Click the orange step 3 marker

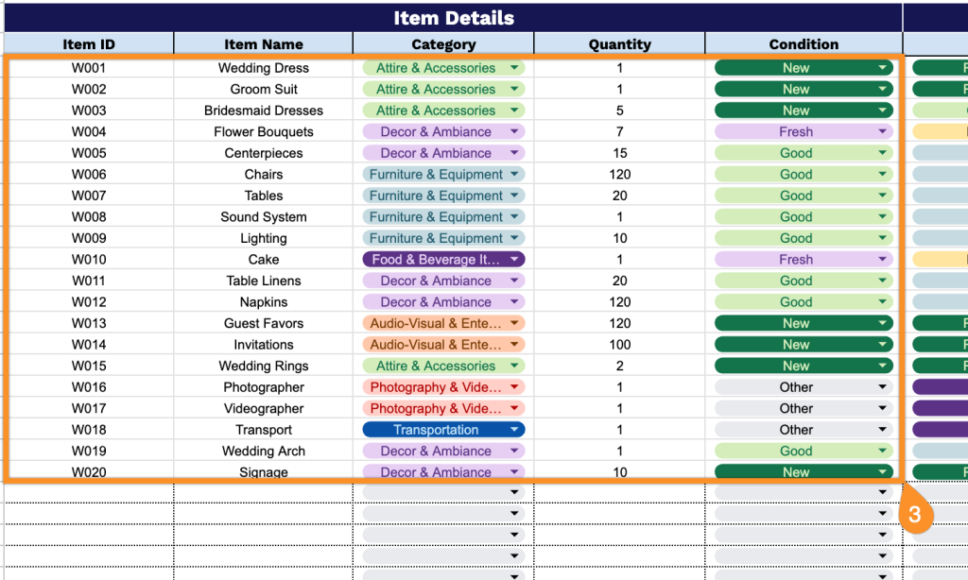click(x=915, y=515)
